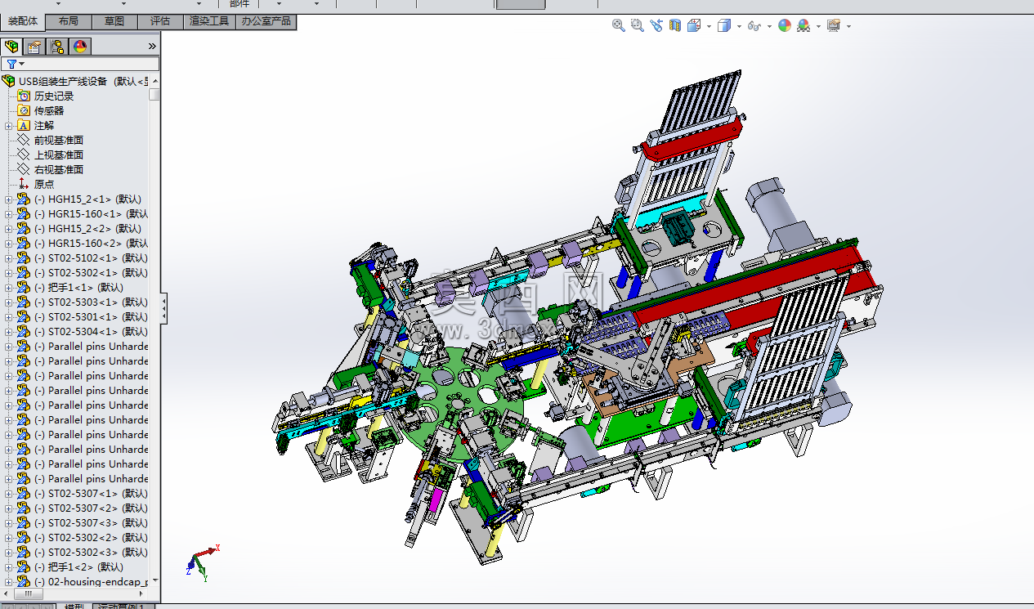This screenshot has height=609, width=1034.
Task: Switch to the 布局 tab
Action: 69,21
